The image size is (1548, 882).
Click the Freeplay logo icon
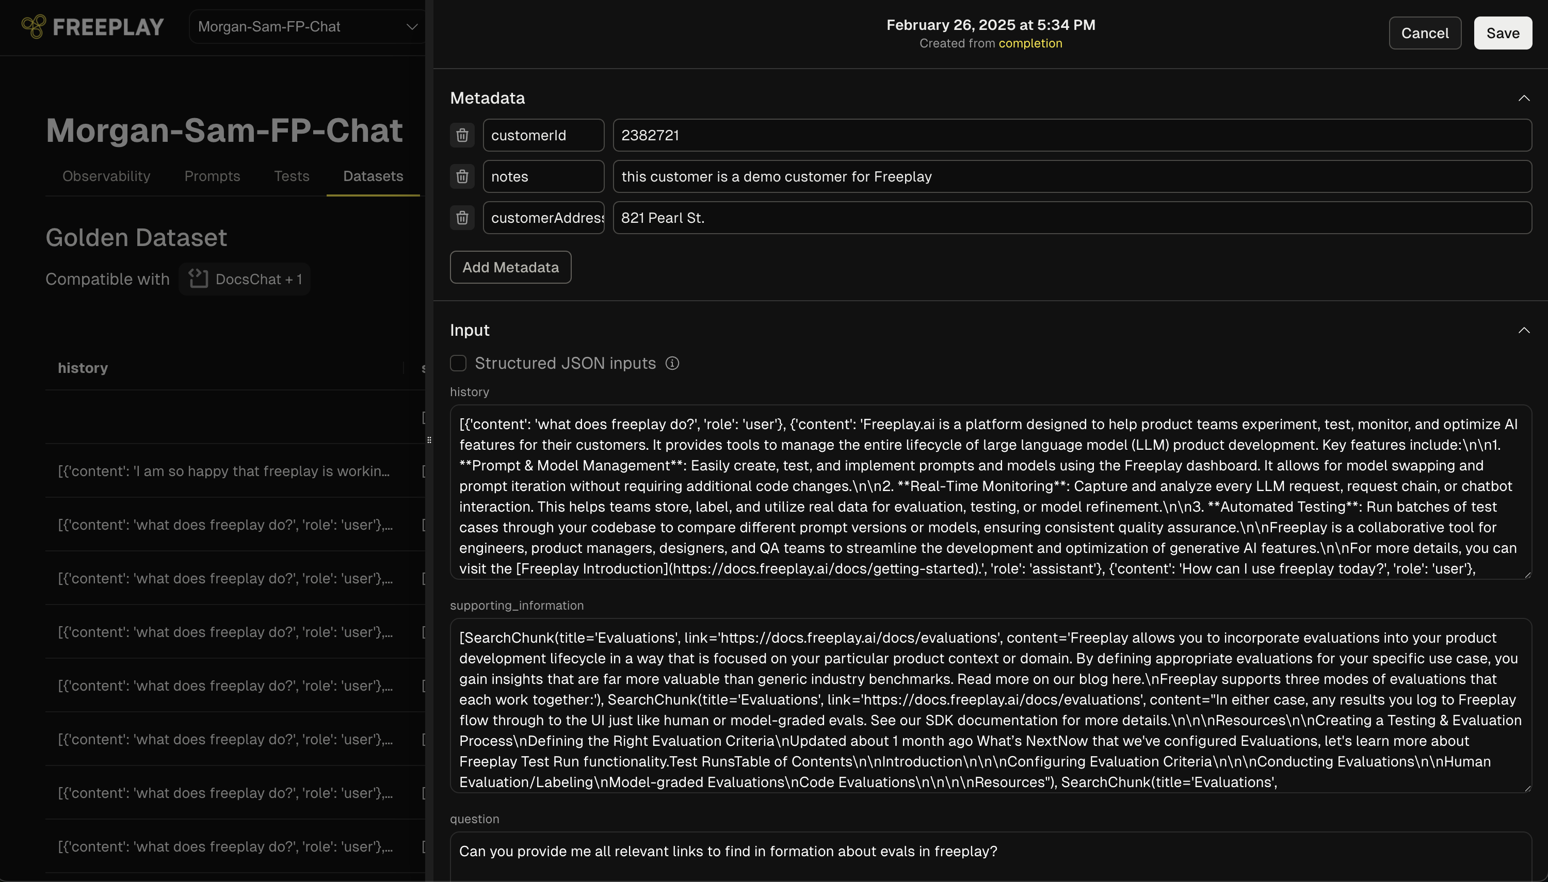[x=34, y=27]
